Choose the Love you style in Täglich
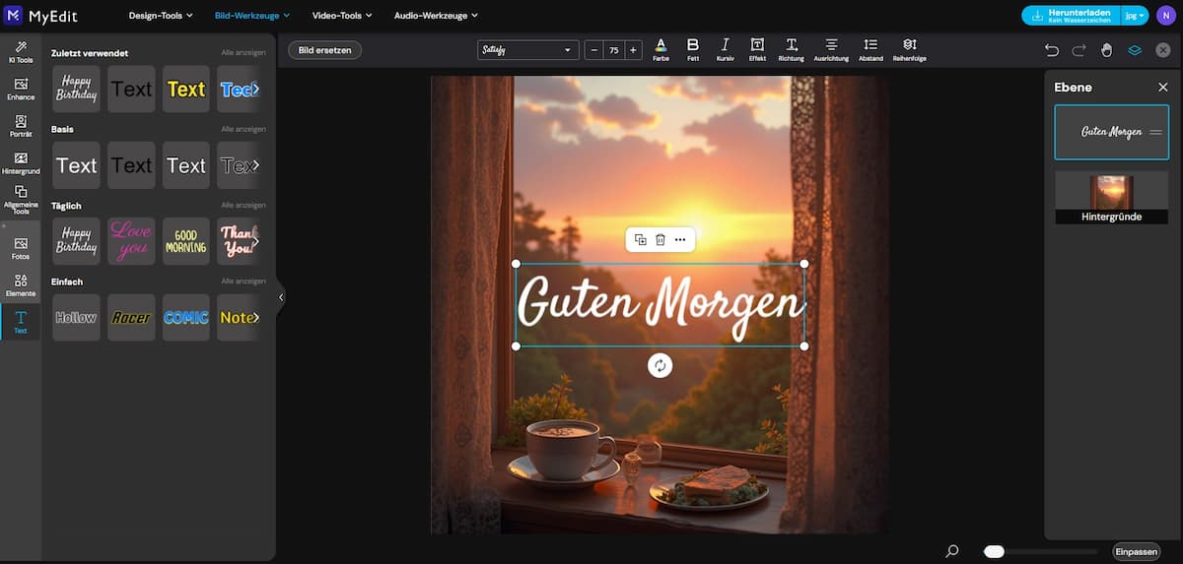This screenshot has width=1183, height=564. [131, 241]
